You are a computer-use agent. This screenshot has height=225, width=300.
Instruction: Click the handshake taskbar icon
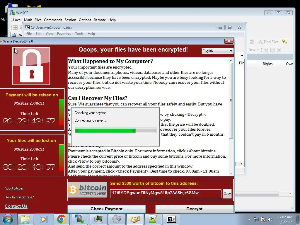pos(135,219)
